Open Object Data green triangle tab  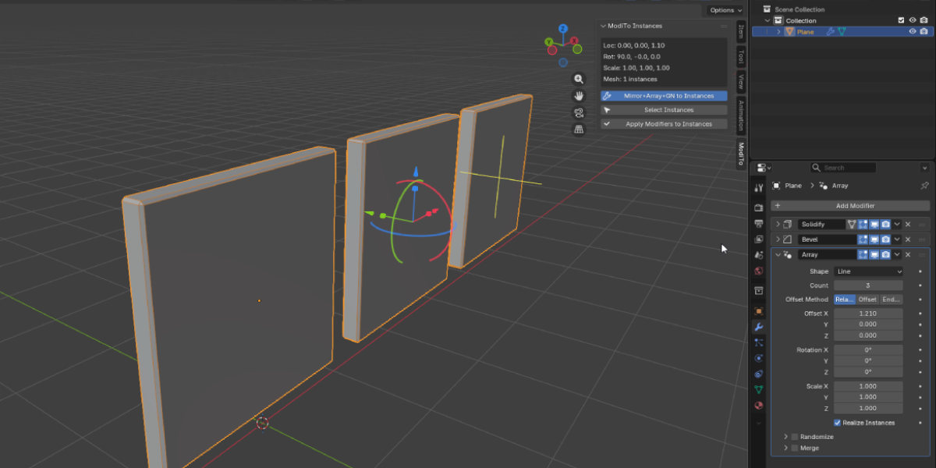[759, 389]
